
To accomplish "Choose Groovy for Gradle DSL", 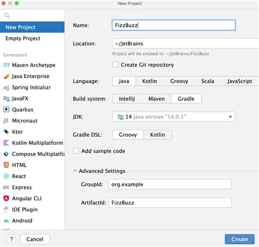I will (x=128, y=134).
